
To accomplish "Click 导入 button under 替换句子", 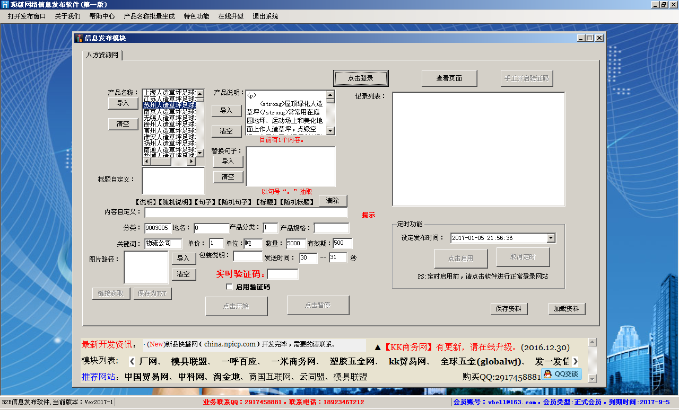I will click(228, 162).
